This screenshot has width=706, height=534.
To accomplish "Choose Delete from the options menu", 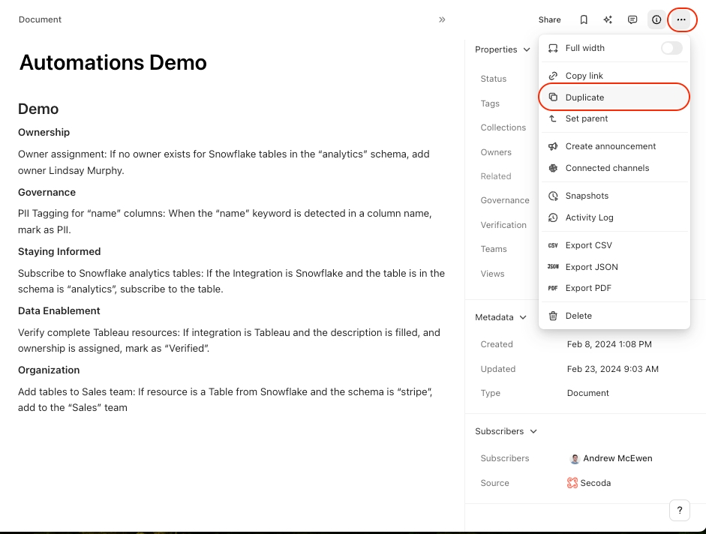I will coord(578,316).
